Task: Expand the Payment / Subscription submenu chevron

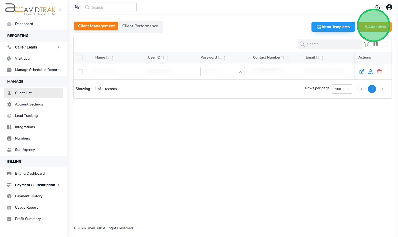Action: pos(58,185)
